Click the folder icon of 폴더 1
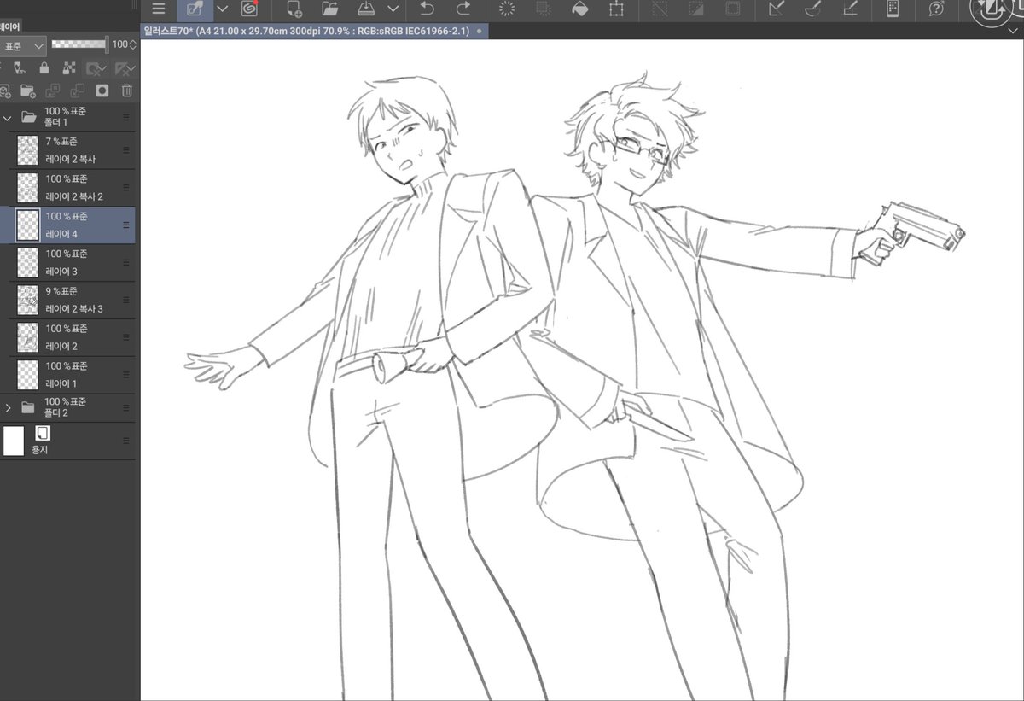This screenshot has width=1024, height=701. click(28, 117)
